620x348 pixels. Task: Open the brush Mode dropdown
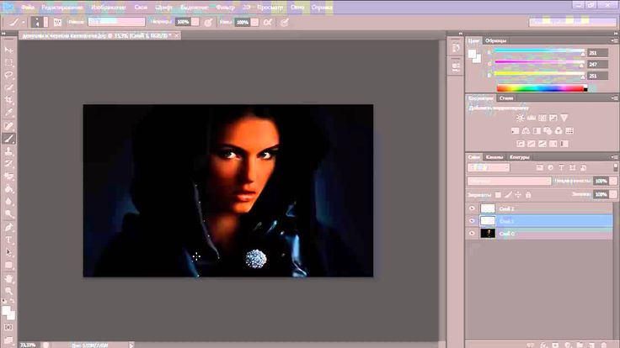tap(116, 22)
